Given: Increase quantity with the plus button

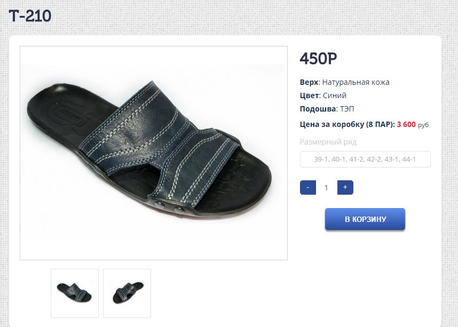Looking at the screenshot, I should click(x=345, y=188).
